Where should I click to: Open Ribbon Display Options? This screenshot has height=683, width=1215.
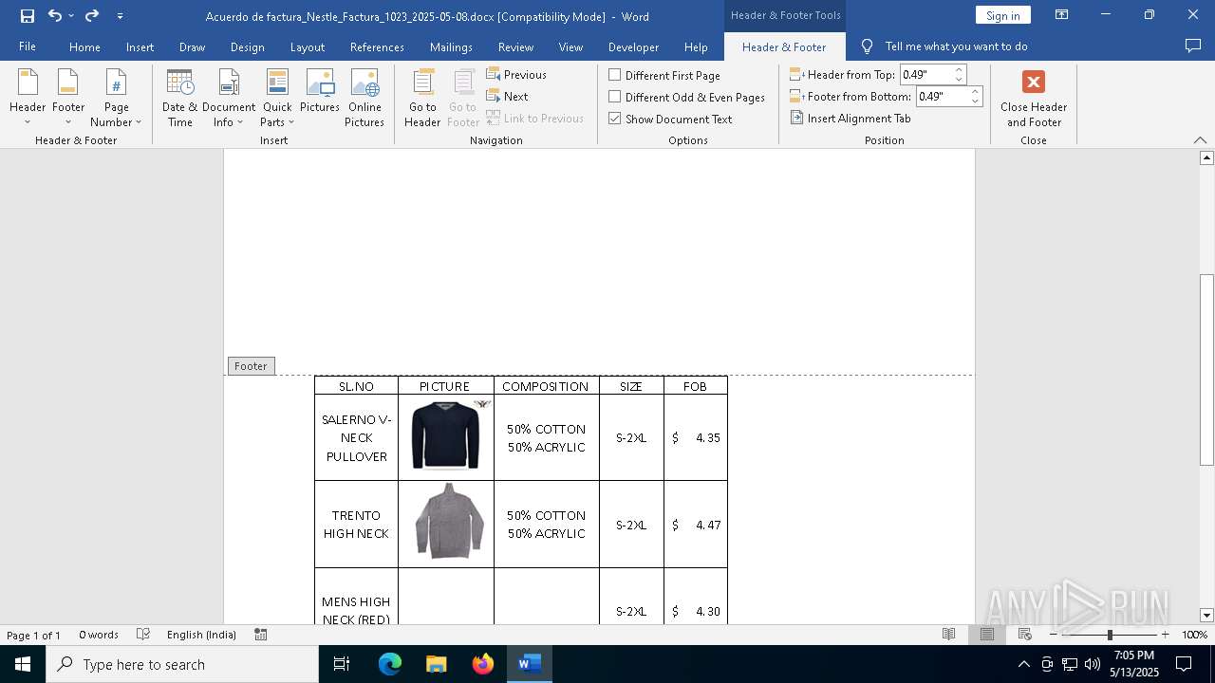pos(1061,15)
